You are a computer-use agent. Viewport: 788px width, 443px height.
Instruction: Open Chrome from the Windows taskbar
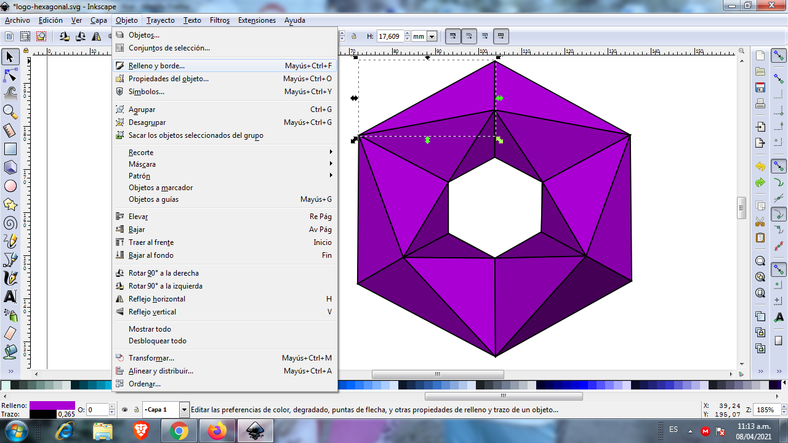(x=179, y=431)
